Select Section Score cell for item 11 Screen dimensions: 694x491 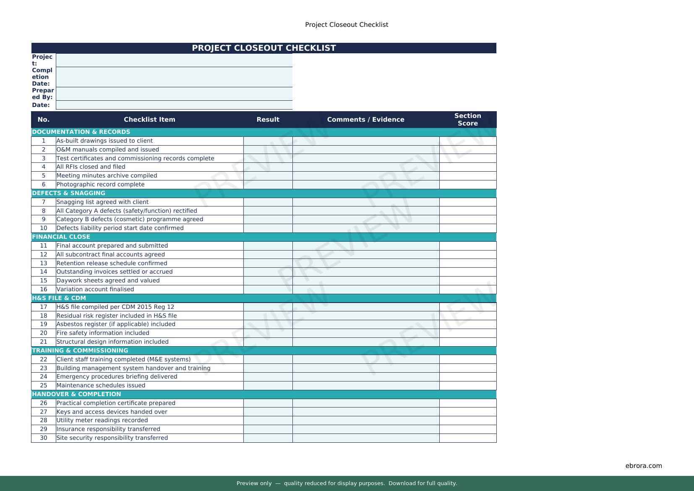tap(467, 246)
